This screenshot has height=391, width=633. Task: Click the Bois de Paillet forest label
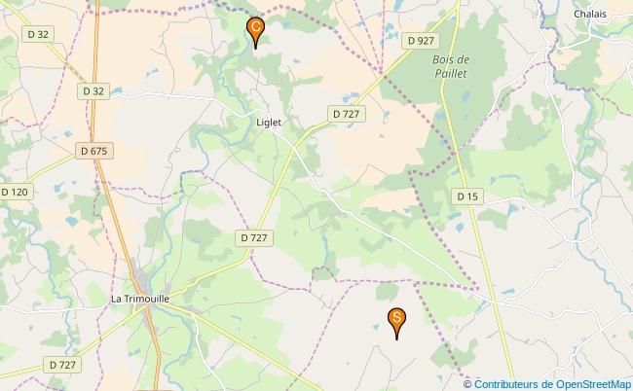coord(451,66)
